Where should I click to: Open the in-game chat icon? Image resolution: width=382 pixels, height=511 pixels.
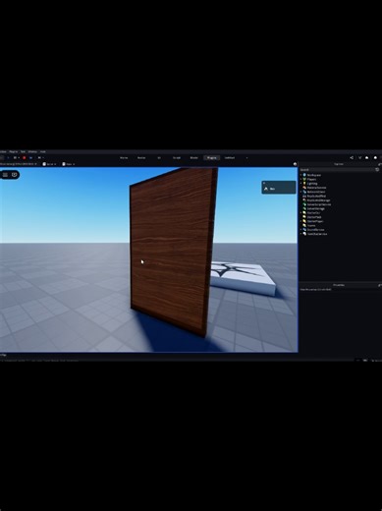pos(15,175)
